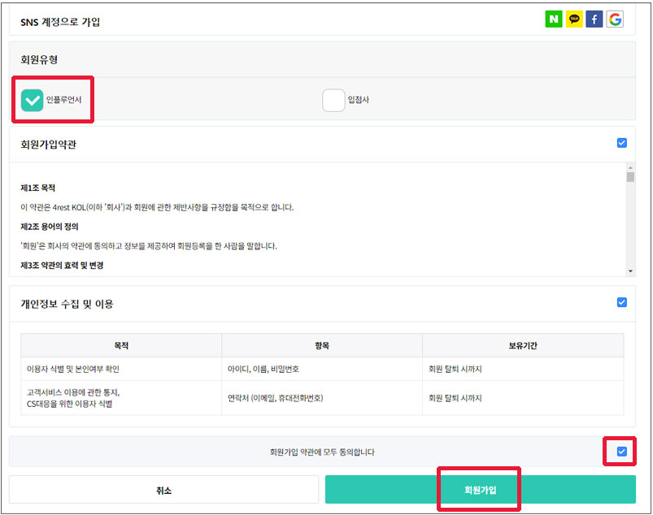Click the 회원유형 section heading

(39, 60)
